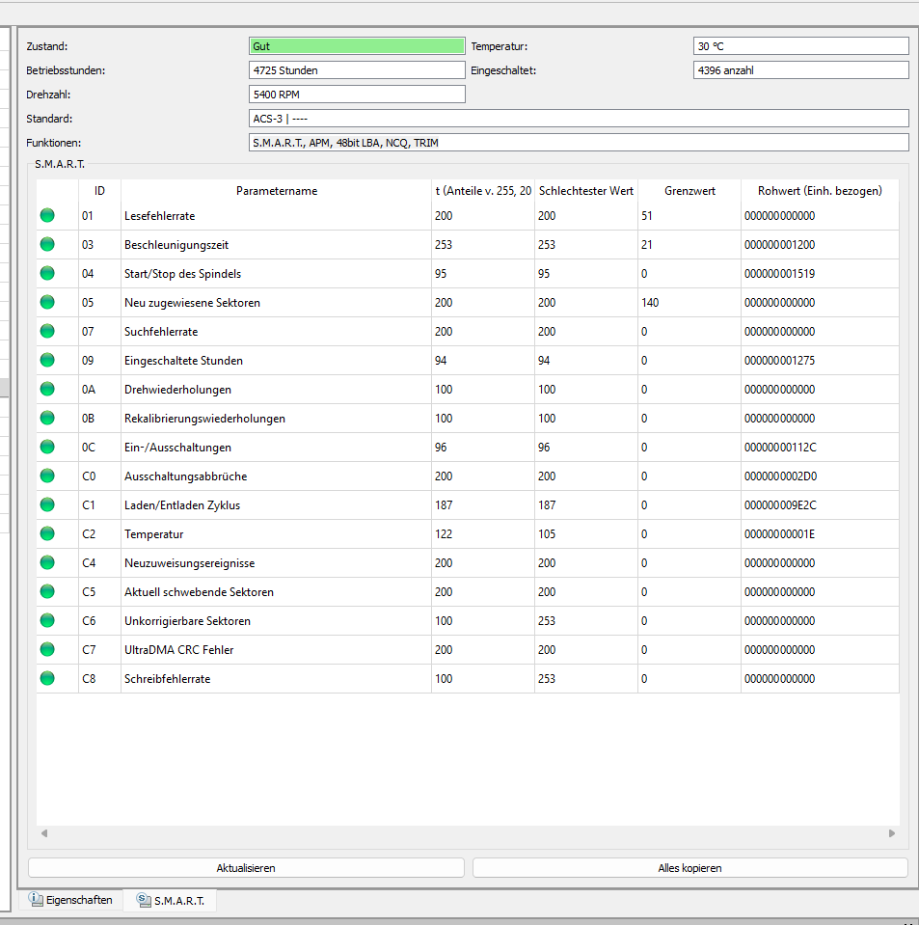
Task: Select the Eingeschaltete Stunden parameter name
Action: (x=183, y=361)
